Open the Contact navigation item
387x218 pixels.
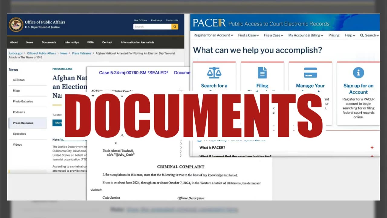point(107,42)
